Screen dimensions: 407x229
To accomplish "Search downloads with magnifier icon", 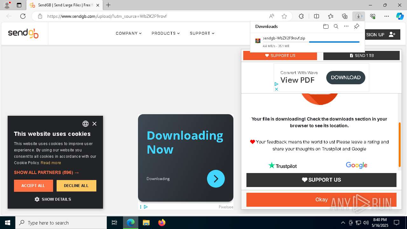I will coord(336,26).
